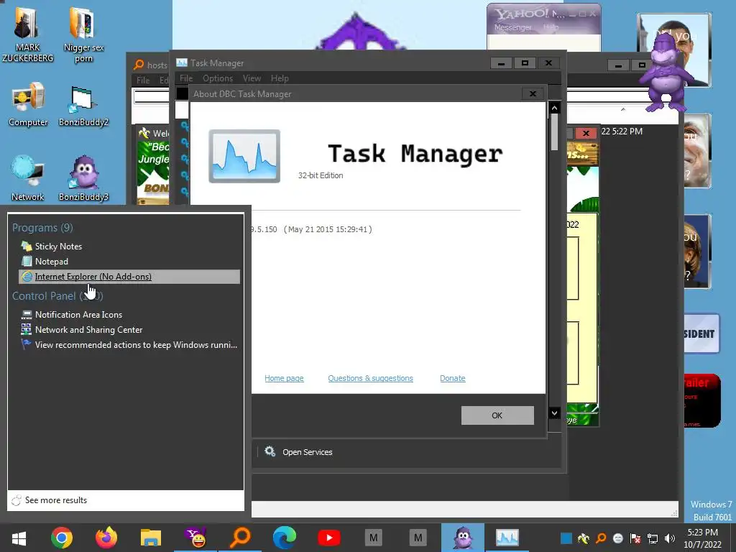Launch the BonziBuddy3 desktop shortcut
Screen dimensions: 736x552
pyautogui.click(x=83, y=178)
